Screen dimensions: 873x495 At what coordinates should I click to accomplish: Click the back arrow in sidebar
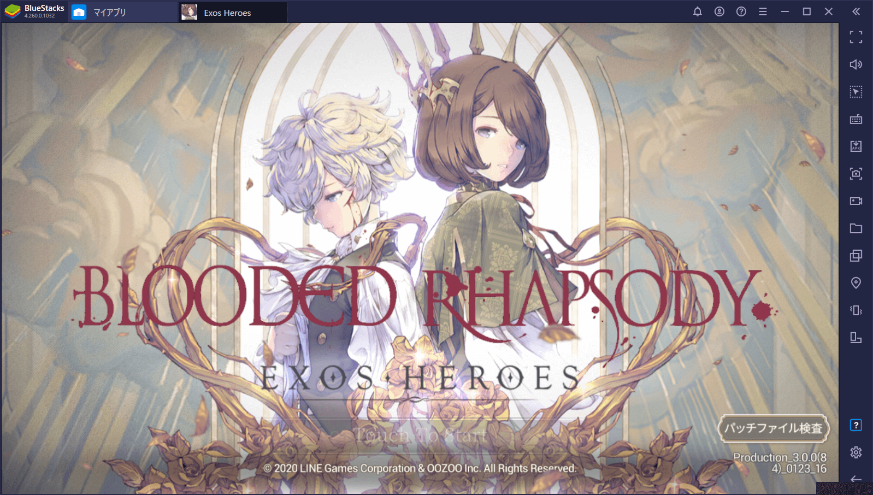click(856, 479)
